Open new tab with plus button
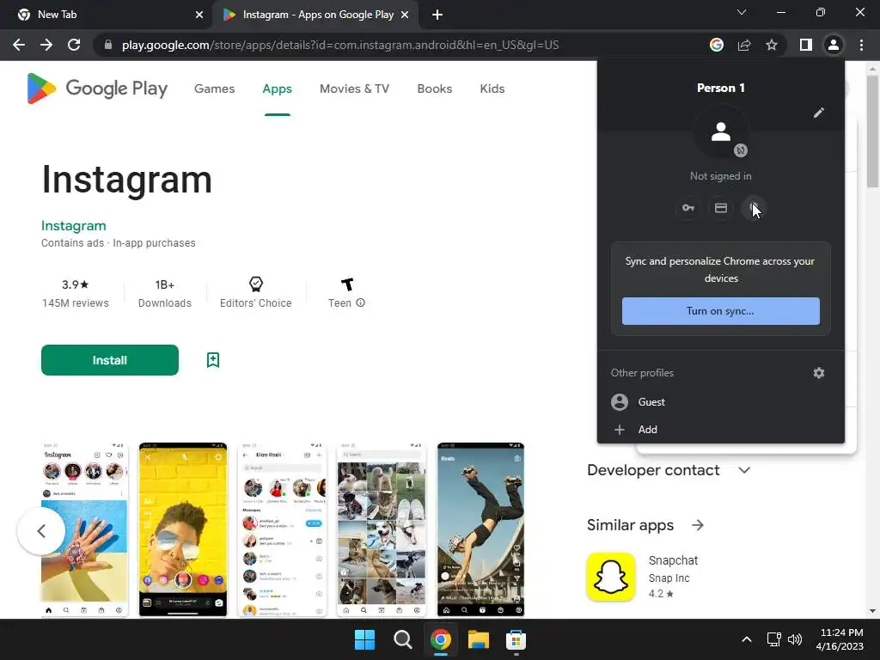Image resolution: width=880 pixels, height=660 pixels. (x=437, y=15)
